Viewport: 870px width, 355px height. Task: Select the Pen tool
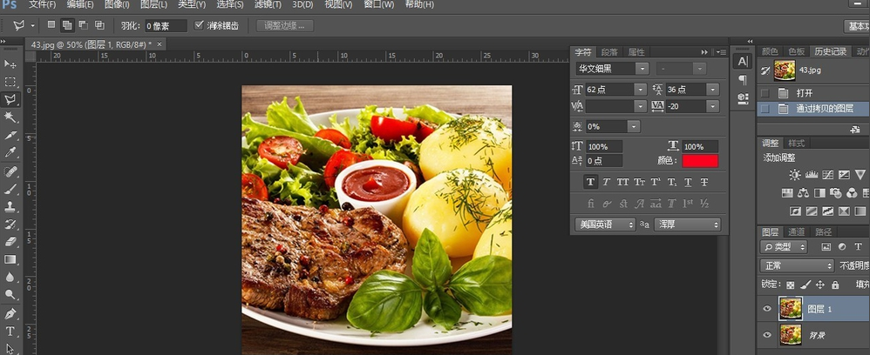tap(10, 314)
